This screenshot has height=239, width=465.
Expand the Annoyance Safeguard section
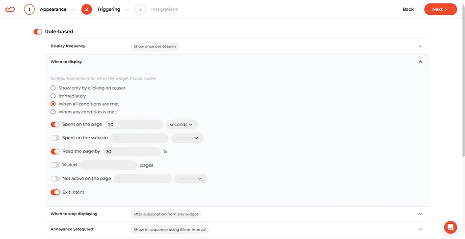click(x=420, y=229)
